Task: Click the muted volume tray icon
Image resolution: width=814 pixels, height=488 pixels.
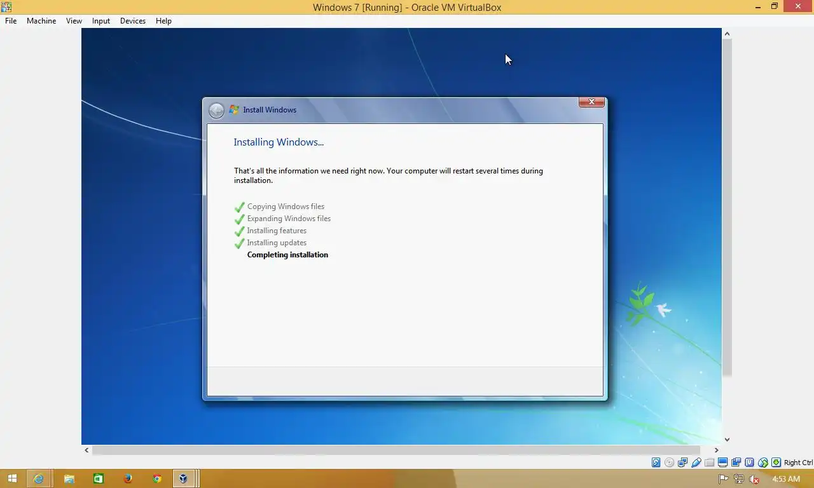Action: click(754, 479)
